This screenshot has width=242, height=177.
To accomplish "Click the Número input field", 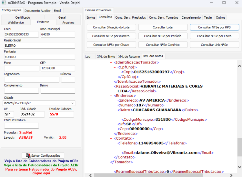I will 68,79.
